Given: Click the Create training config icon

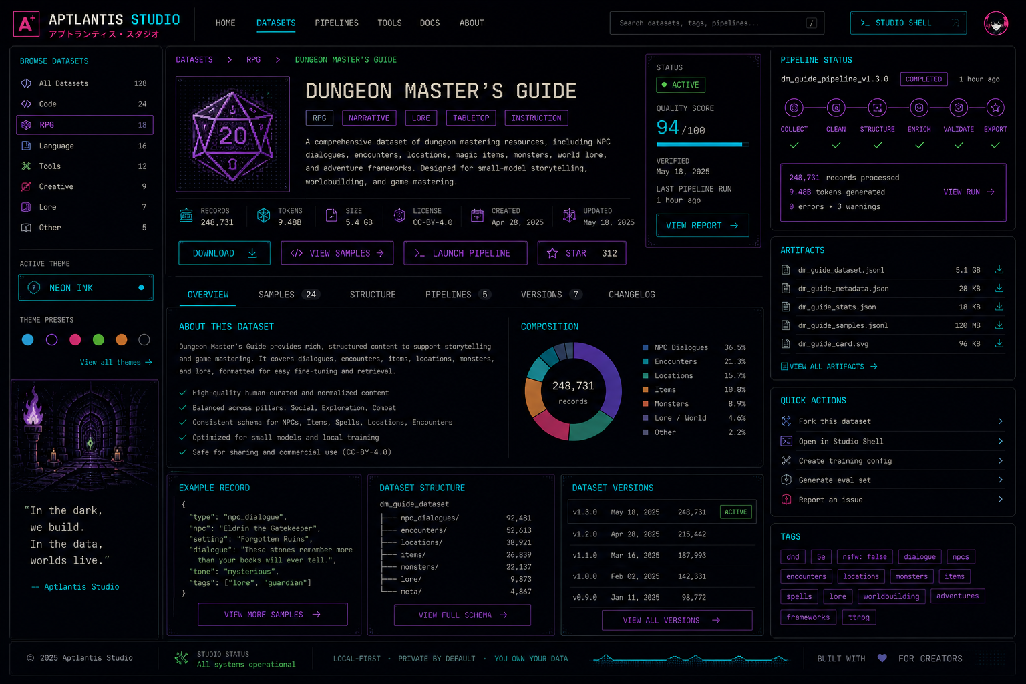Looking at the screenshot, I should tap(786, 460).
